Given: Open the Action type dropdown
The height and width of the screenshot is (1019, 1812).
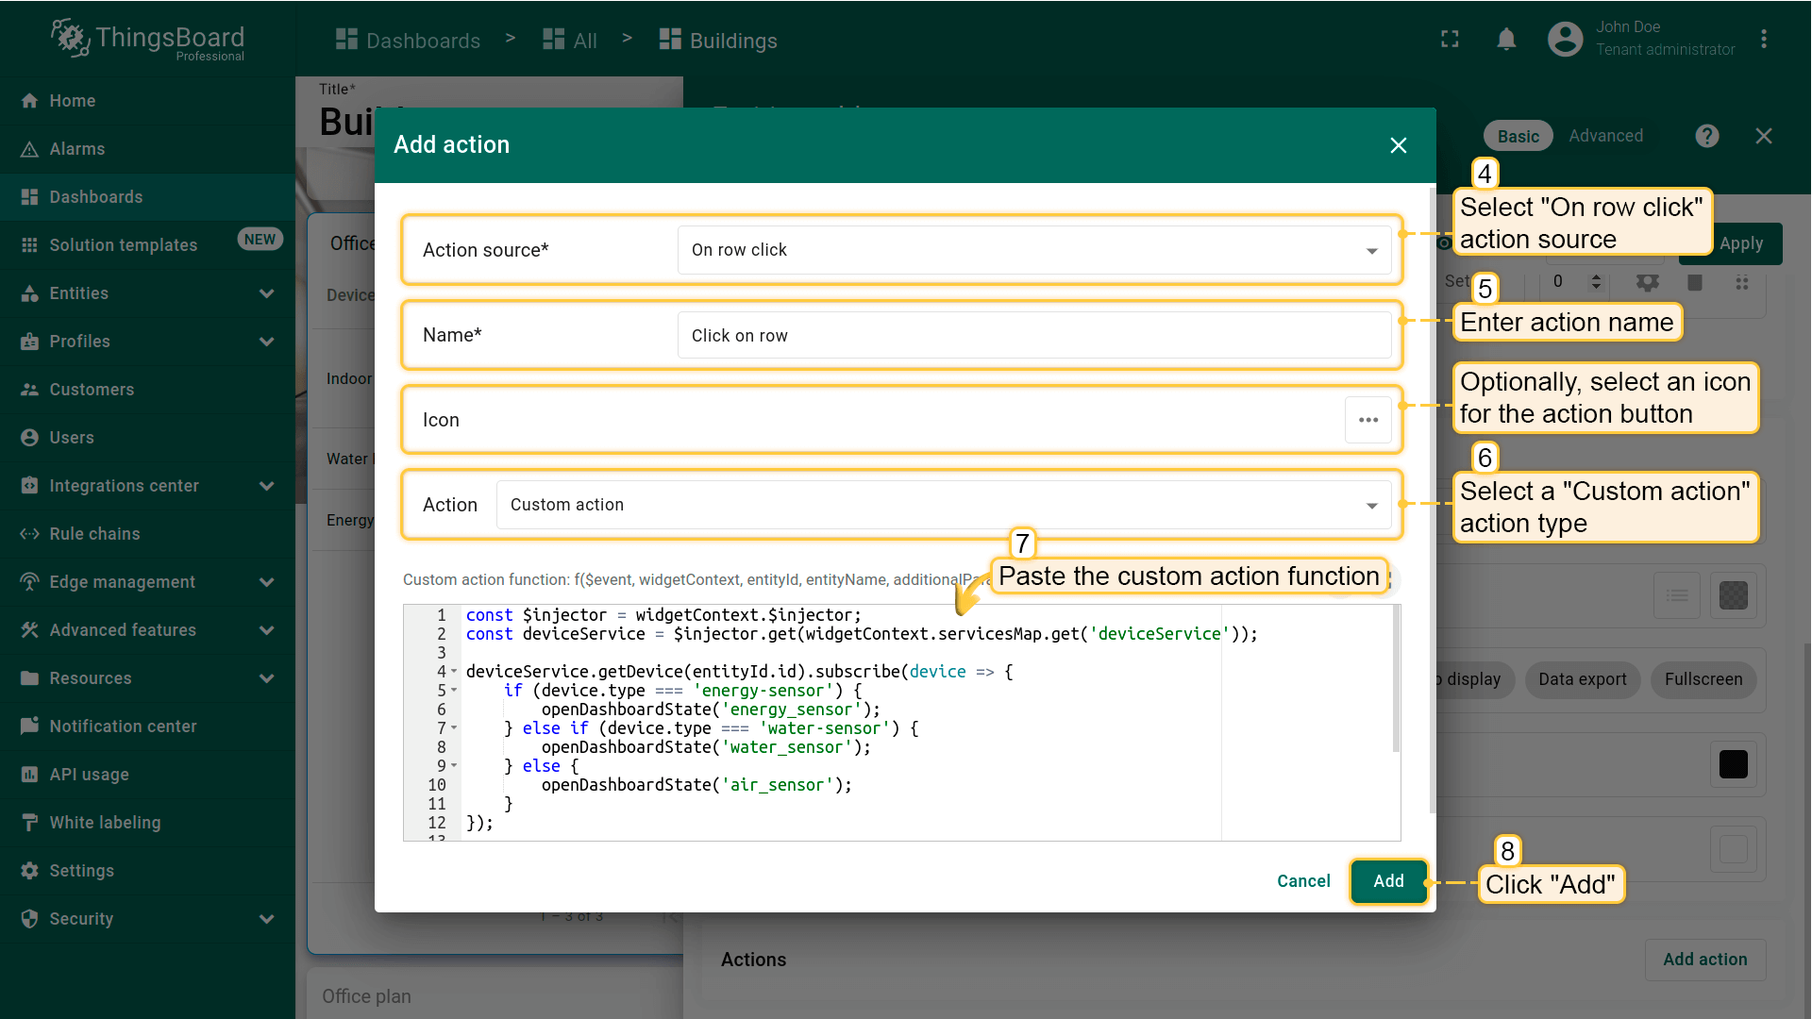Looking at the screenshot, I should [943, 505].
